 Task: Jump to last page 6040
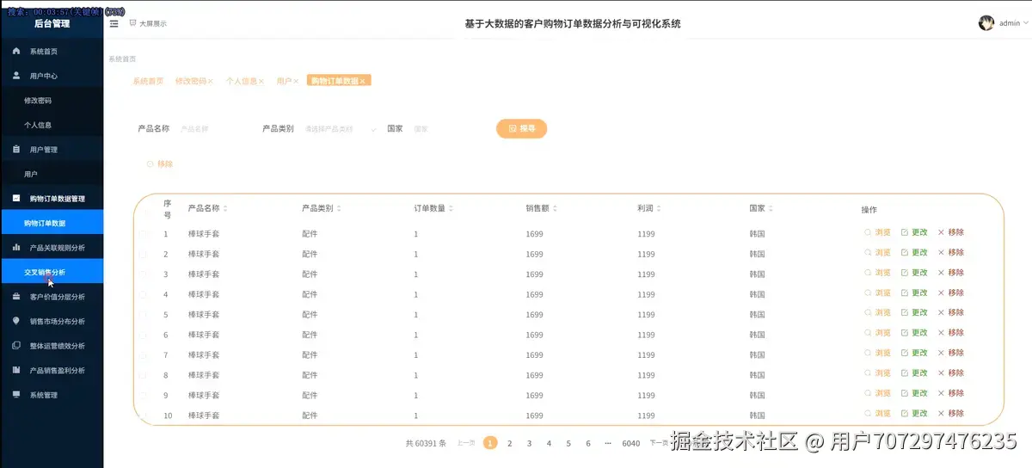[x=631, y=443]
